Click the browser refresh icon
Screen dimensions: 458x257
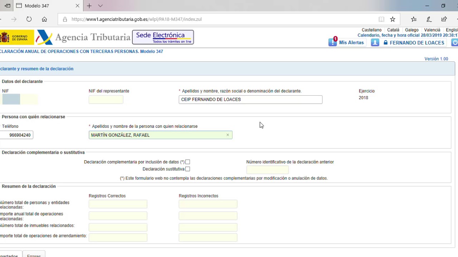pyautogui.click(x=29, y=19)
